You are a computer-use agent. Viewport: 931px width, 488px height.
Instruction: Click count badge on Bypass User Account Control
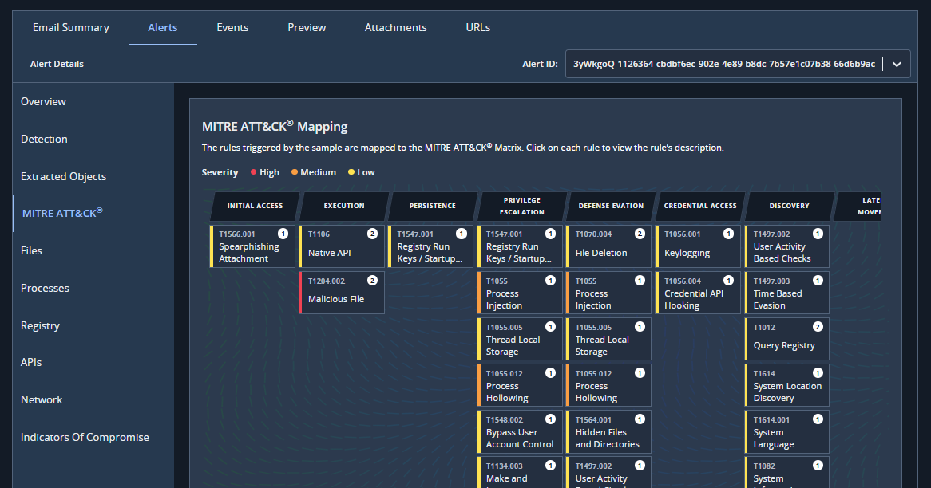(x=550, y=419)
